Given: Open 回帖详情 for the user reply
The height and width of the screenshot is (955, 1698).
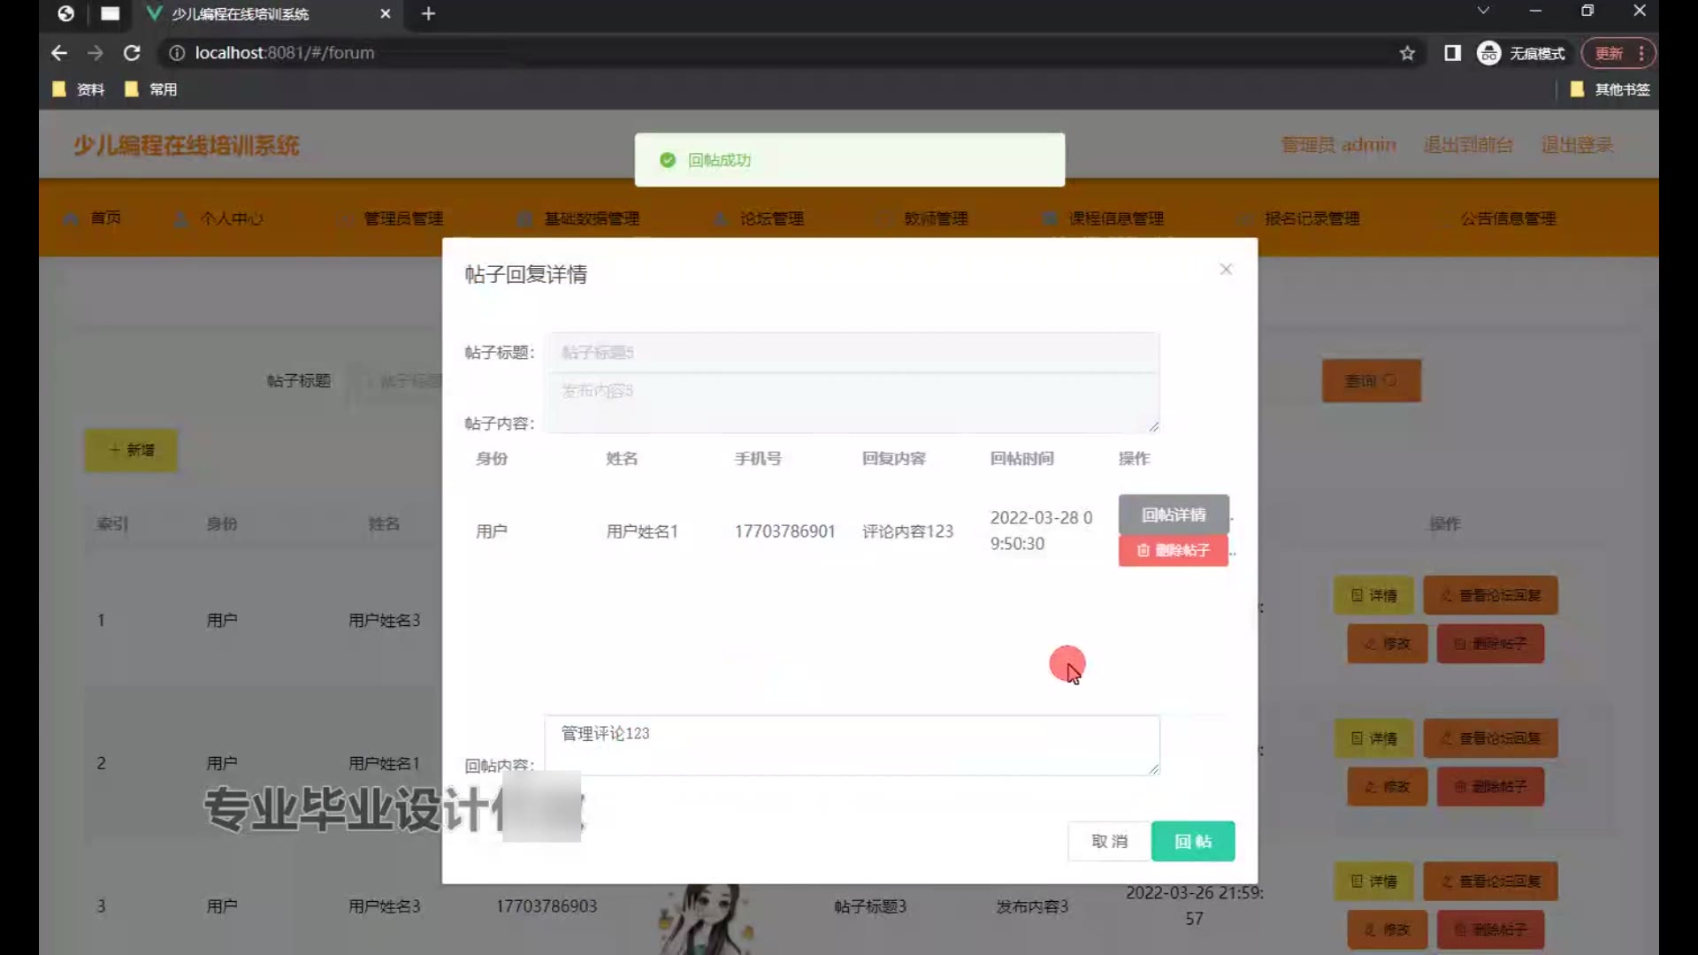Looking at the screenshot, I should [1173, 515].
